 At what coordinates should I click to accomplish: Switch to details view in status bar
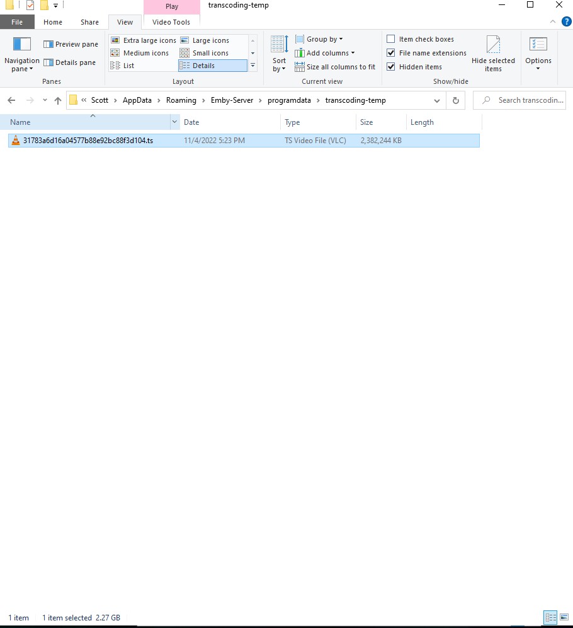550,617
